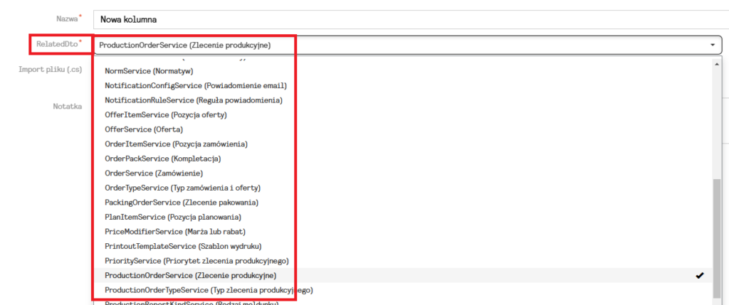This screenshot has width=729, height=305.
Task: Click the RelatedDto combo box showing ProductionOrderService
Action: coord(399,46)
